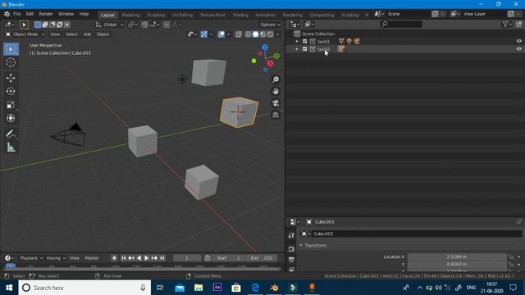Viewport: 525px width, 295px height.
Task: Open the Options dropdown
Action: click(270, 25)
